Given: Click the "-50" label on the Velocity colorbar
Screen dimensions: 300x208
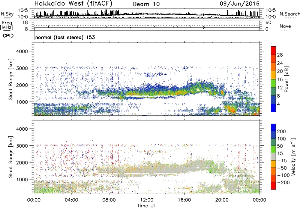Looking at the screenshot, I should tap(282, 168).
